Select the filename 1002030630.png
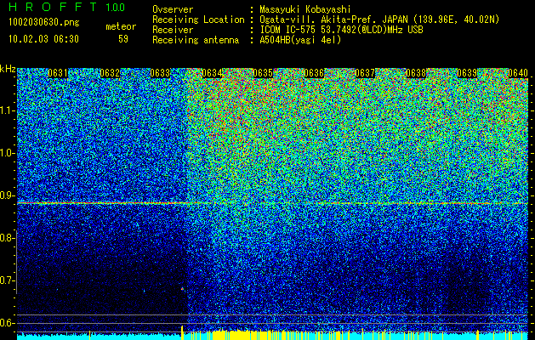 pyautogui.click(x=44, y=23)
